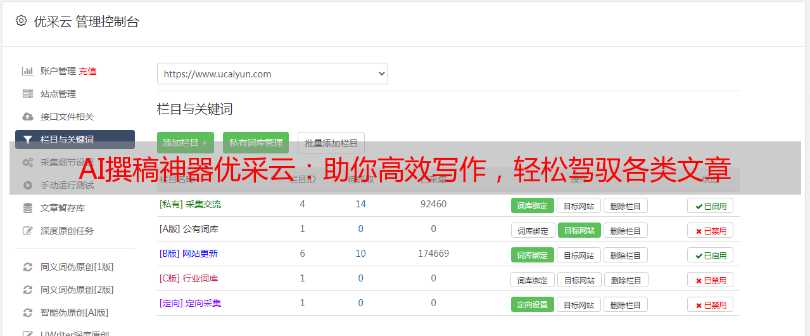This screenshot has width=810, height=336.
Task: Open 智能伪原创[AI版] menu item
Action: pos(75,313)
